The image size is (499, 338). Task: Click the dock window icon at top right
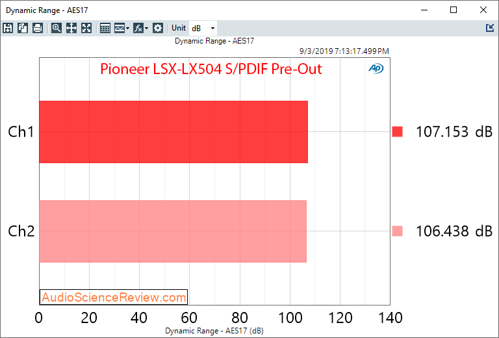490,28
